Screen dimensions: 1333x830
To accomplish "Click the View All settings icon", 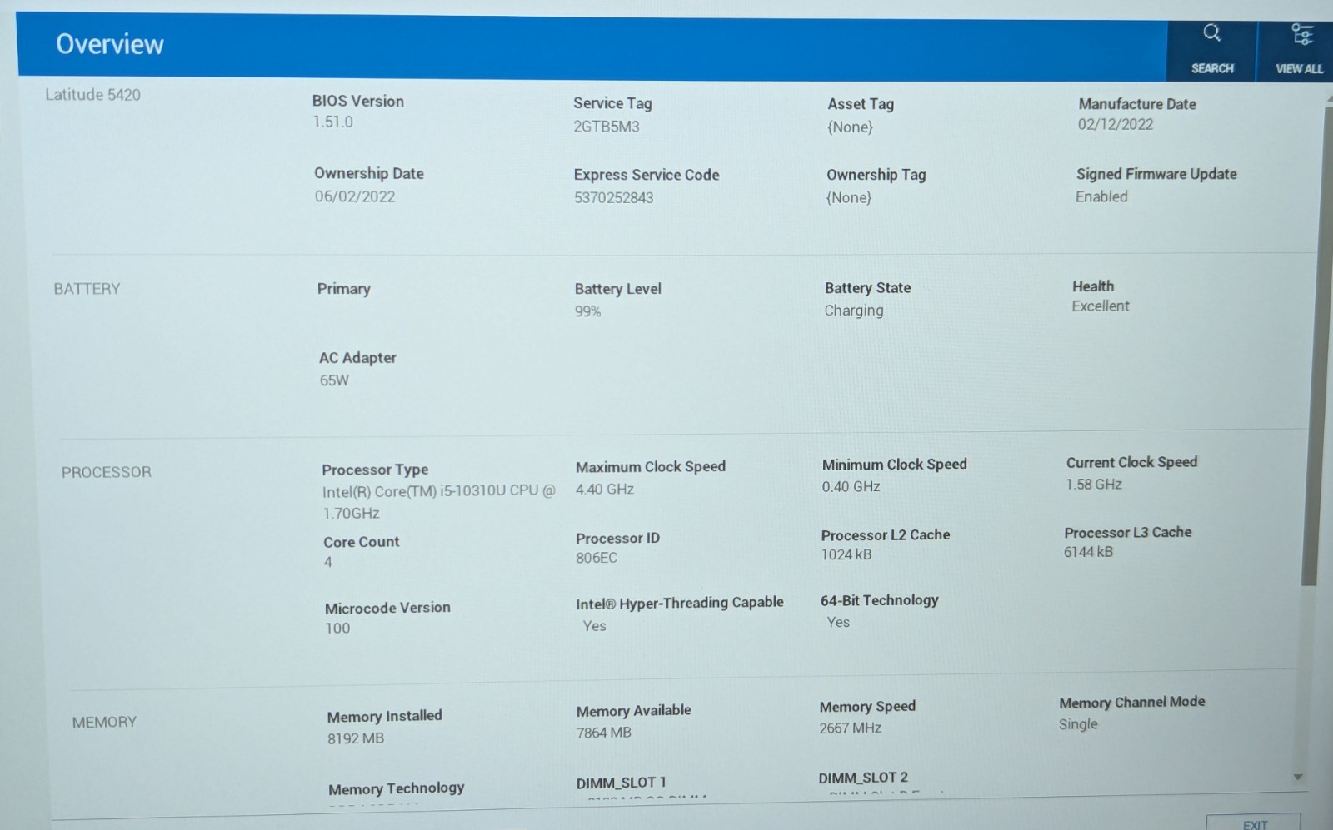I will pyautogui.click(x=1301, y=34).
